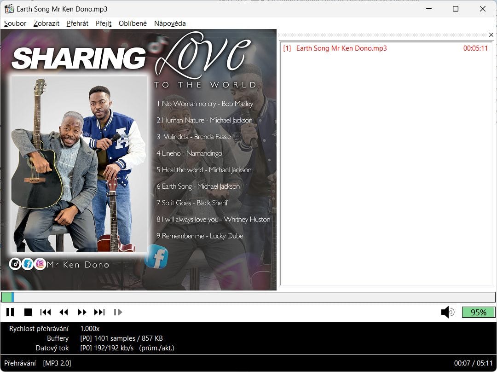Rewind playback with double-left arrows
The height and width of the screenshot is (372, 497).
click(64, 312)
